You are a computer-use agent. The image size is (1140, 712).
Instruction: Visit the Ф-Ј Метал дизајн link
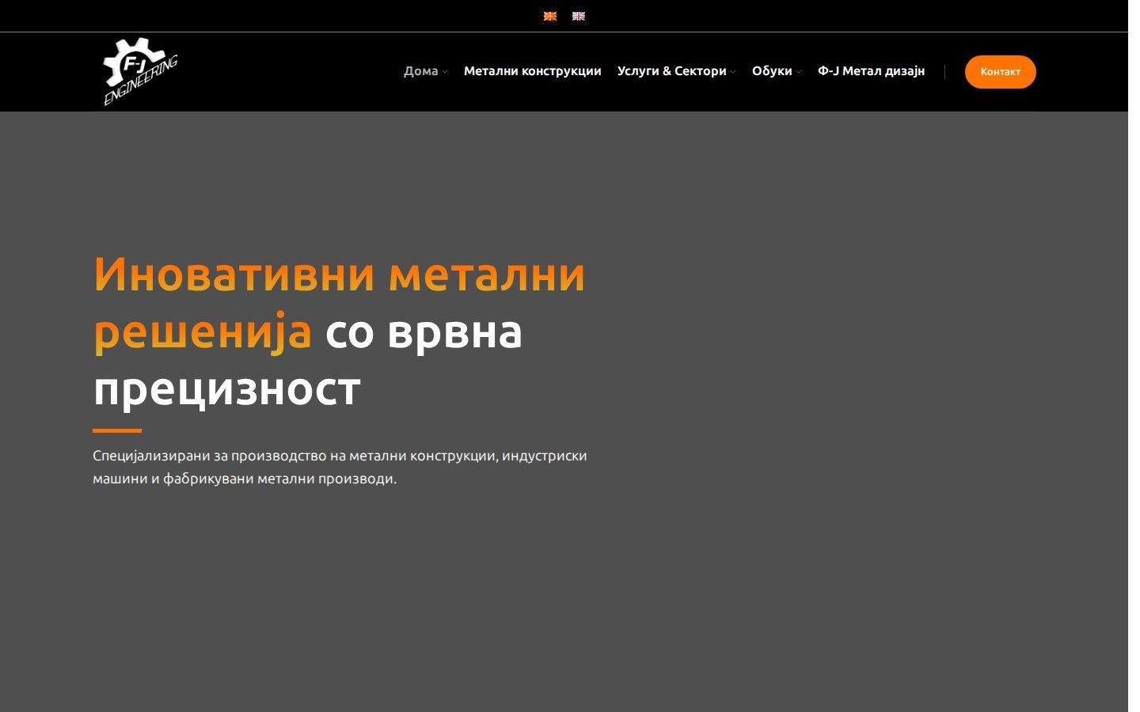tap(871, 71)
